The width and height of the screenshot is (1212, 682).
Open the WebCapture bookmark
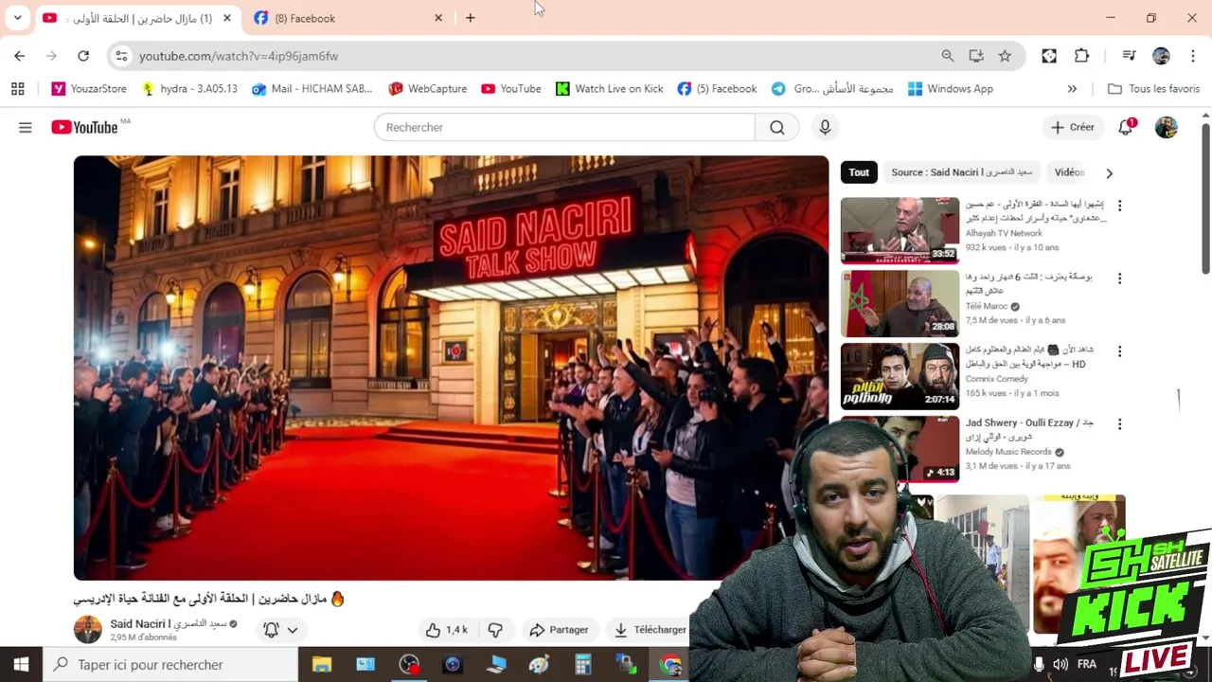[x=428, y=89]
